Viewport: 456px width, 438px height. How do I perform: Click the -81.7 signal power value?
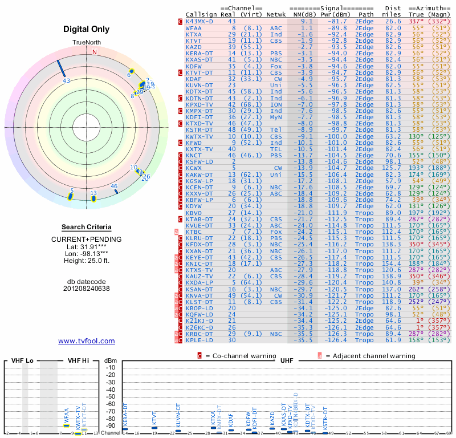337,21
